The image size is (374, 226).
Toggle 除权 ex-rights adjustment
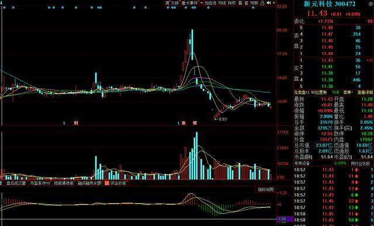[x=231, y=3]
